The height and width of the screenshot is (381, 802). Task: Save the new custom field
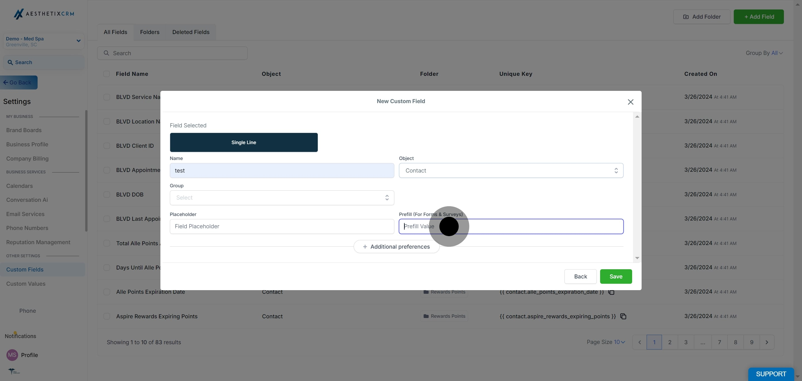pyautogui.click(x=615, y=276)
